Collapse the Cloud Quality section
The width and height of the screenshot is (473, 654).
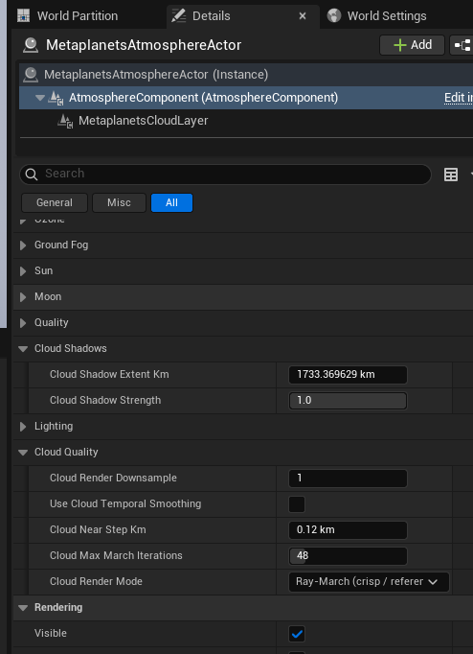click(x=23, y=452)
